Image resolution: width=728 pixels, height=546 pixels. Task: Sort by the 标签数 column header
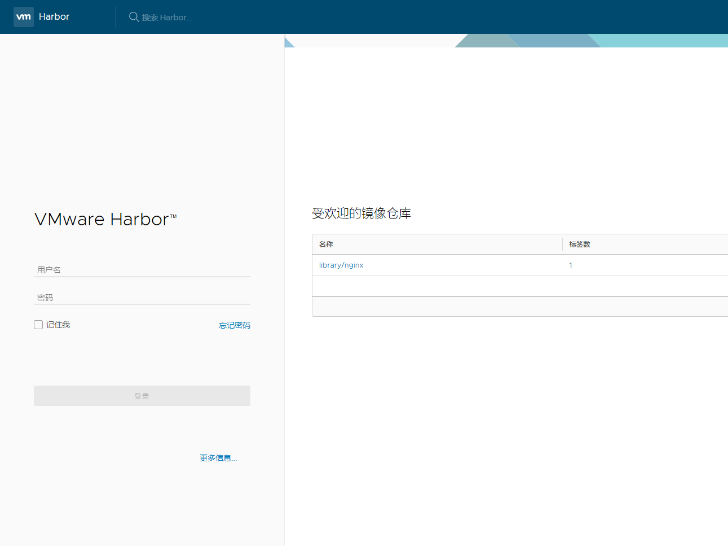click(x=580, y=244)
